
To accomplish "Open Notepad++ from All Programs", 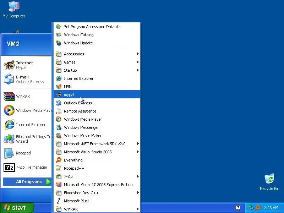I will click(97, 168).
